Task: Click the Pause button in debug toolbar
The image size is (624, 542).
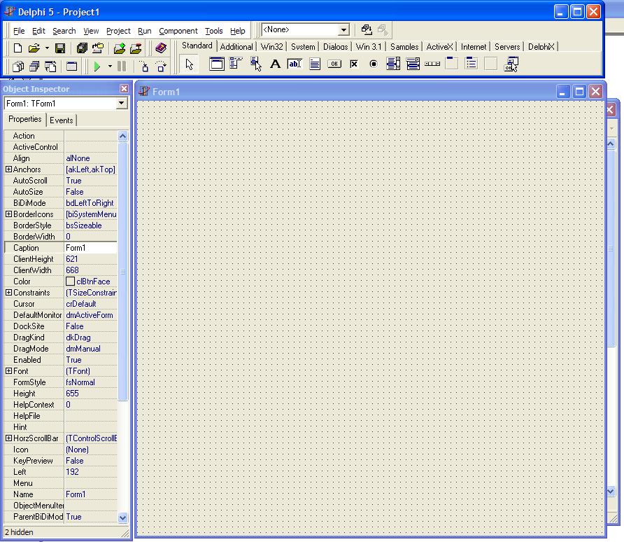Action: [122, 66]
